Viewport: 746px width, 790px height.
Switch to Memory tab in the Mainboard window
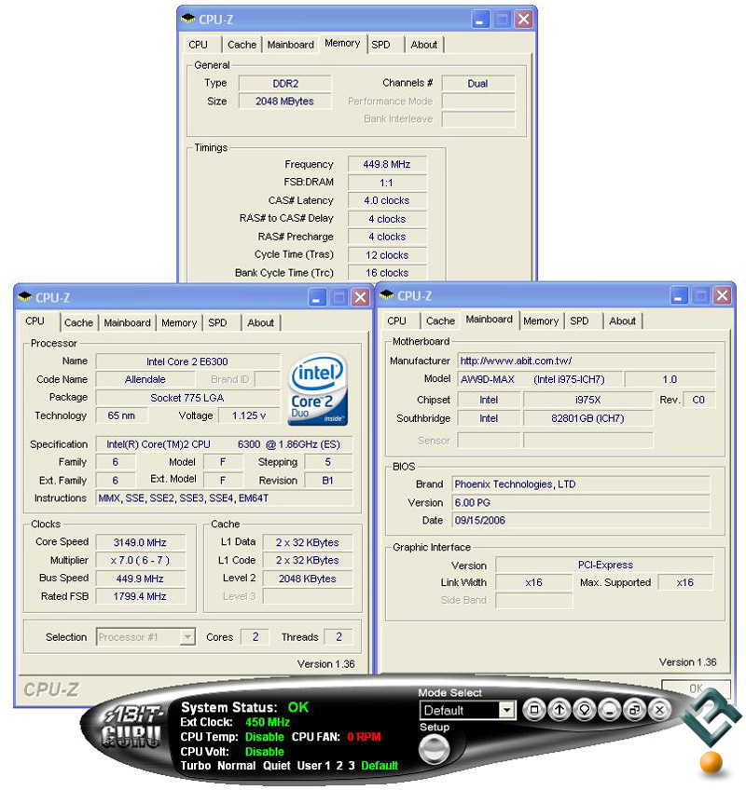[541, 320]
